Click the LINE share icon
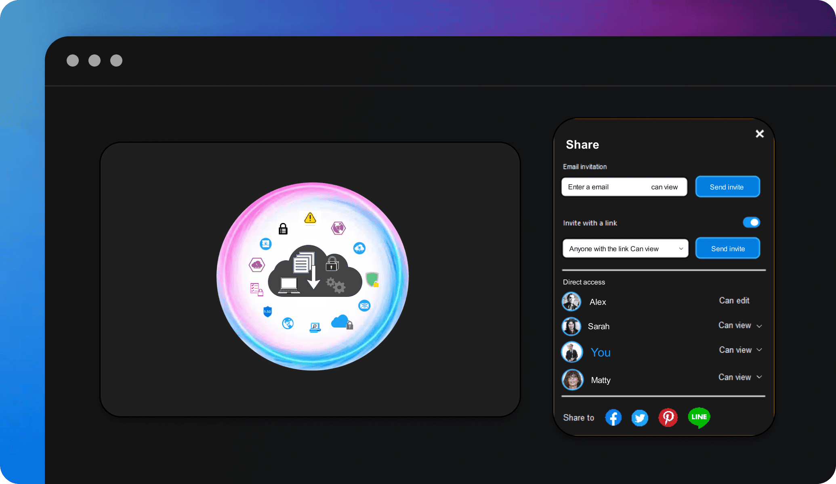Screen dimensions: 836x484 coord(698,417)
